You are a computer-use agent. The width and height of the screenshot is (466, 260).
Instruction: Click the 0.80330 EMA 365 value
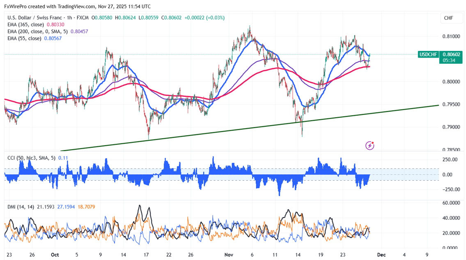pos(55,25)
